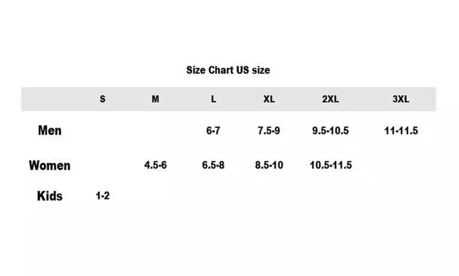This screenshot has width=459, height=276.
Task: Select the S column header
Action: pyautogui.click(x=102, y=99)
